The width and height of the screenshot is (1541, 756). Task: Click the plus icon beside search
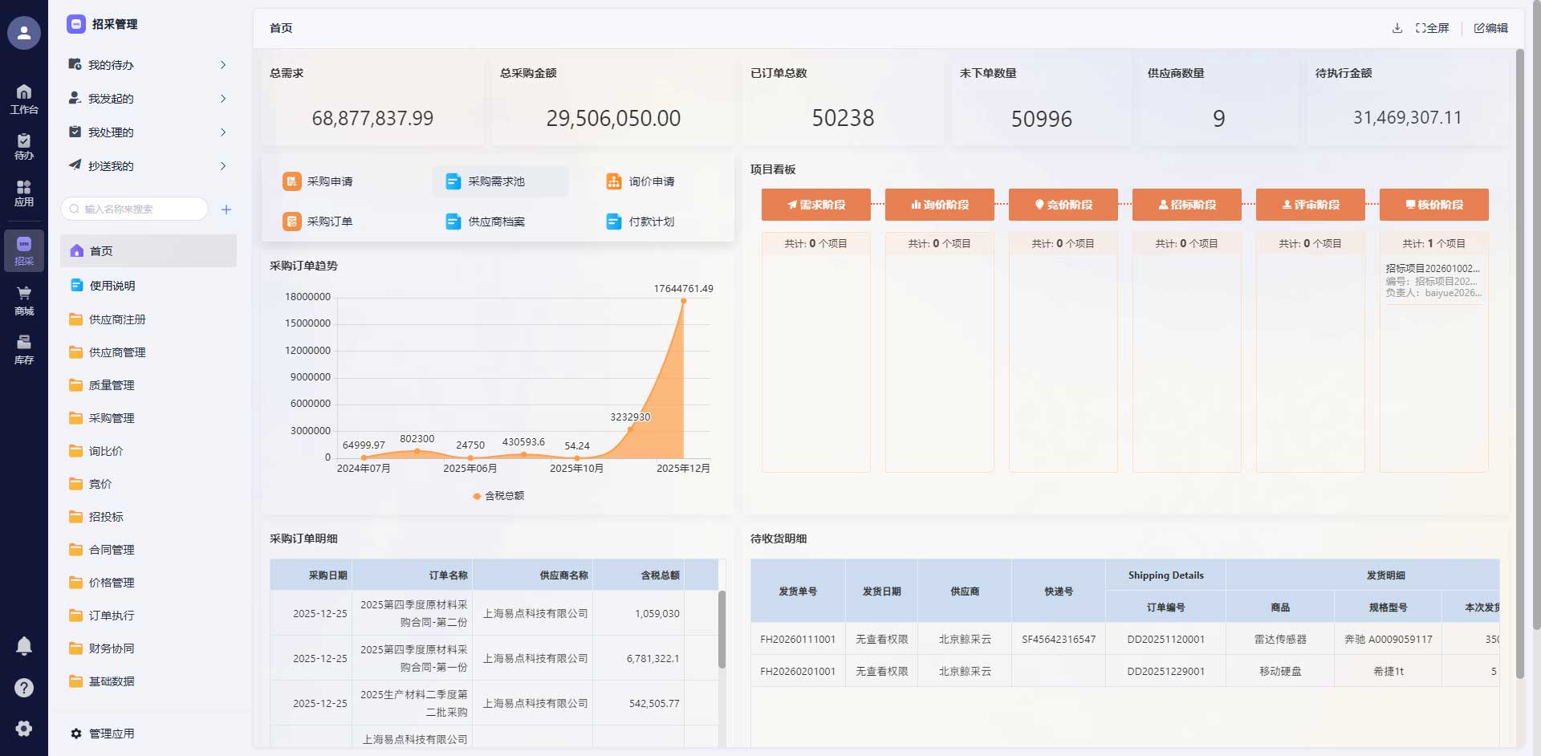point(226,209)
